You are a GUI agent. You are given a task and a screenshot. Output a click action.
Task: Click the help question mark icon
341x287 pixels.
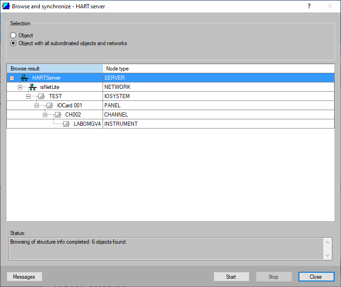(x=309, y=6)
